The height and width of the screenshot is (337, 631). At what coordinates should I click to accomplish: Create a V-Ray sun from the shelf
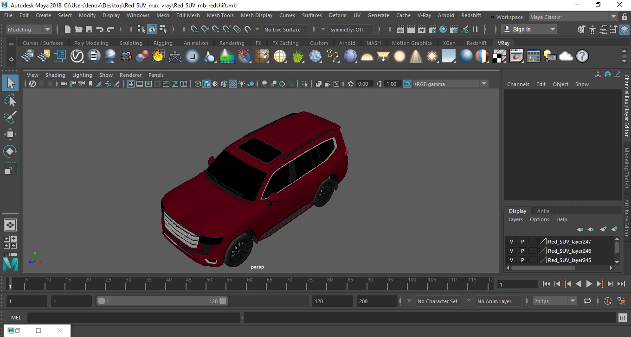tap(432, 56)
